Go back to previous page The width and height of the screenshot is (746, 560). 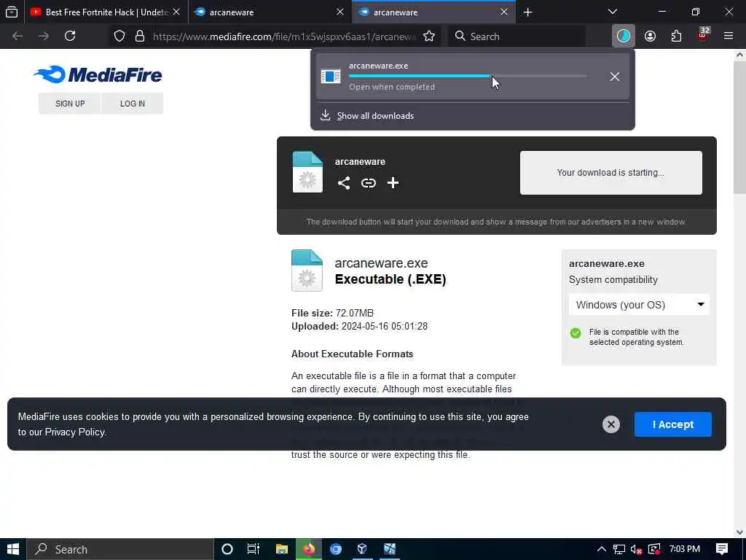17,36
